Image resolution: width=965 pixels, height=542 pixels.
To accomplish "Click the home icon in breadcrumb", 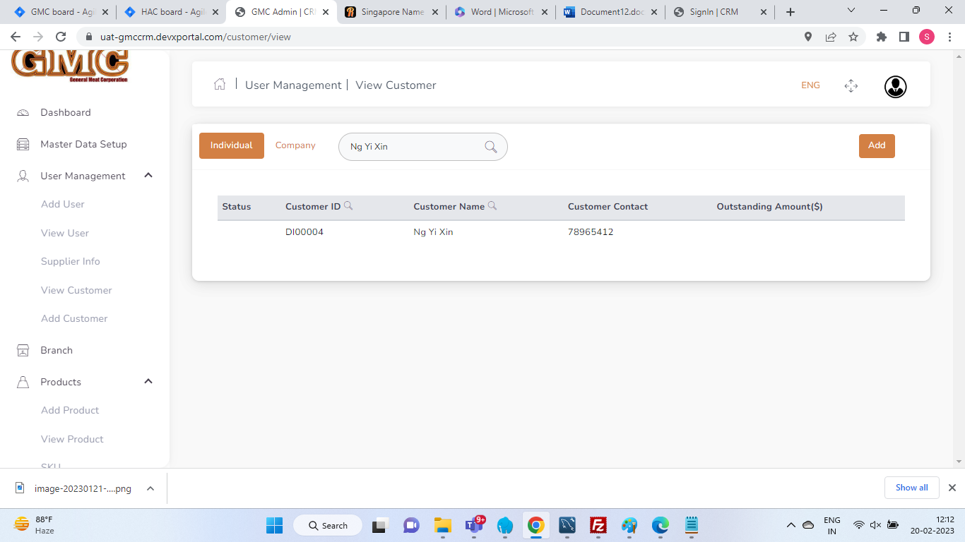I will pyautogui.click(x=220, y=85).
